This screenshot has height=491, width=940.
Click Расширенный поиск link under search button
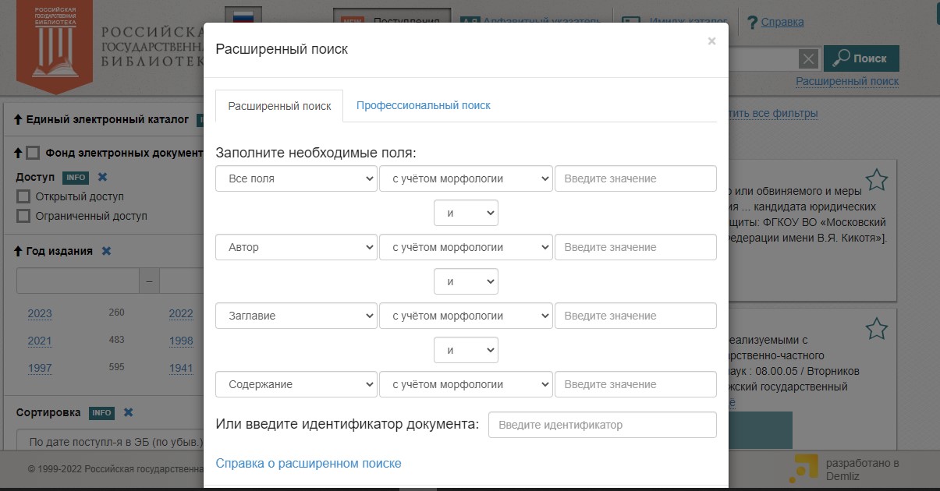click(x=847, y=81)
